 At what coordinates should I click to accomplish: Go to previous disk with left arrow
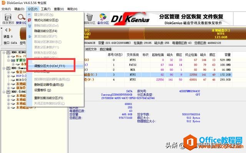[x=6, y=30]
